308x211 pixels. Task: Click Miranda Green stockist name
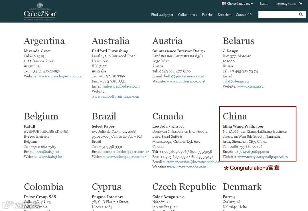click(38, 51)
